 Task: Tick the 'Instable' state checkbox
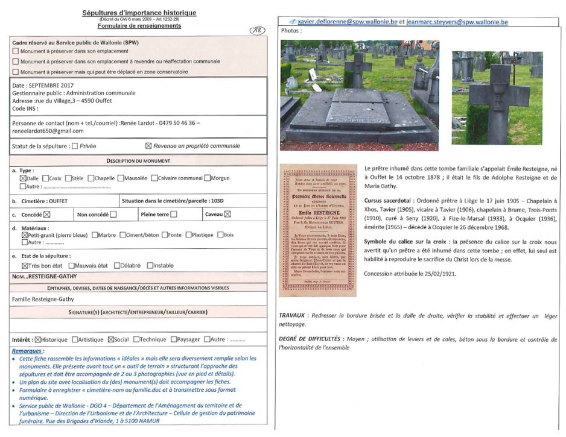tap(150, 265)
